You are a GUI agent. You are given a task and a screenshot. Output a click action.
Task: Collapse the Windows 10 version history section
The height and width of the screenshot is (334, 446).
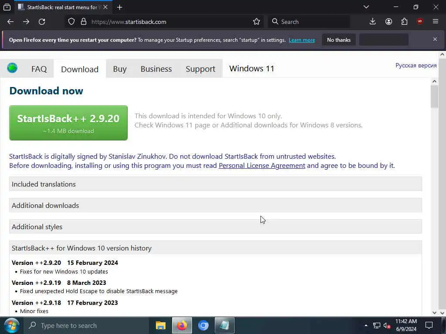pos(215,248)
